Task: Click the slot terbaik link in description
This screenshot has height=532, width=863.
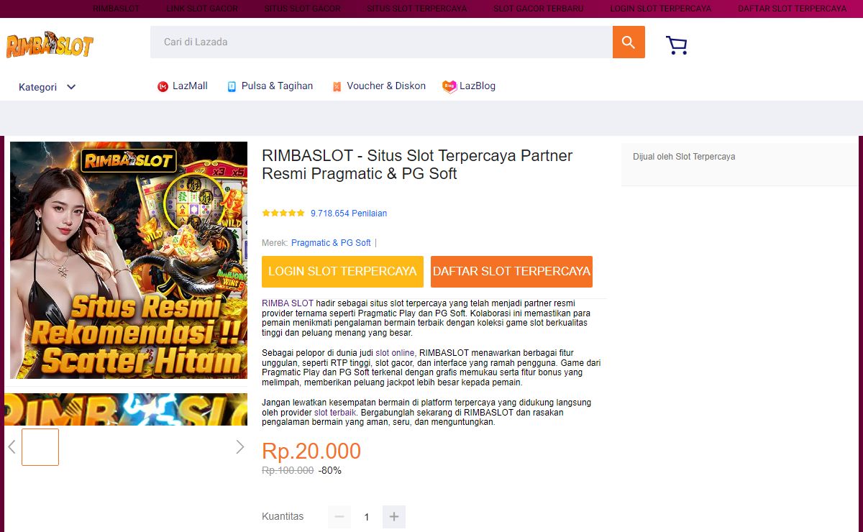Action: (335, 413)
